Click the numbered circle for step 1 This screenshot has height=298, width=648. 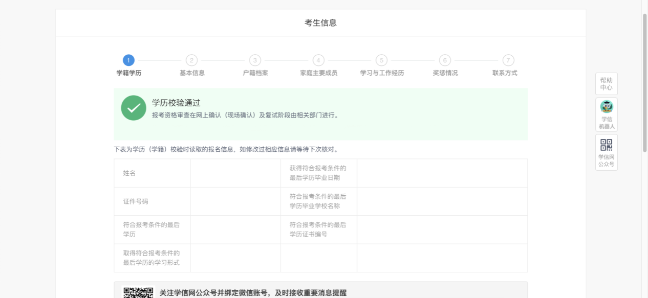[128, 60]
